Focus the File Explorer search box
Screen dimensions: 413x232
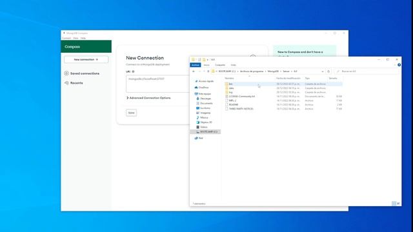(367, 72)
